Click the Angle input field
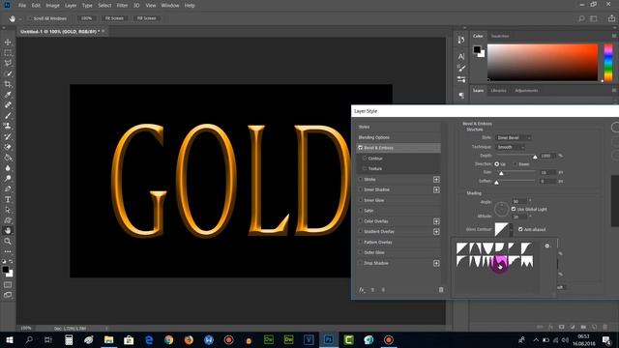The height and width of the screenshot is (348, 619). click(x=518, y=201)
